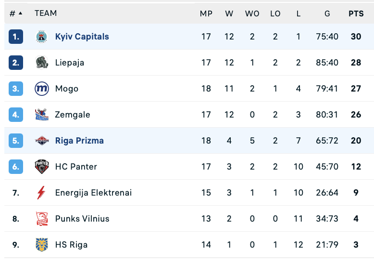
Task: Click the rank 1 position badge
Action: click(x=16, y=37)
